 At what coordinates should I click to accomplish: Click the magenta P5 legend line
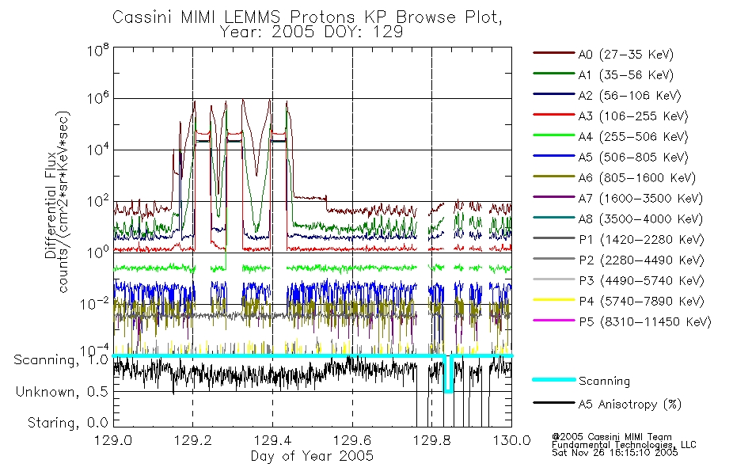pos(554,320)
